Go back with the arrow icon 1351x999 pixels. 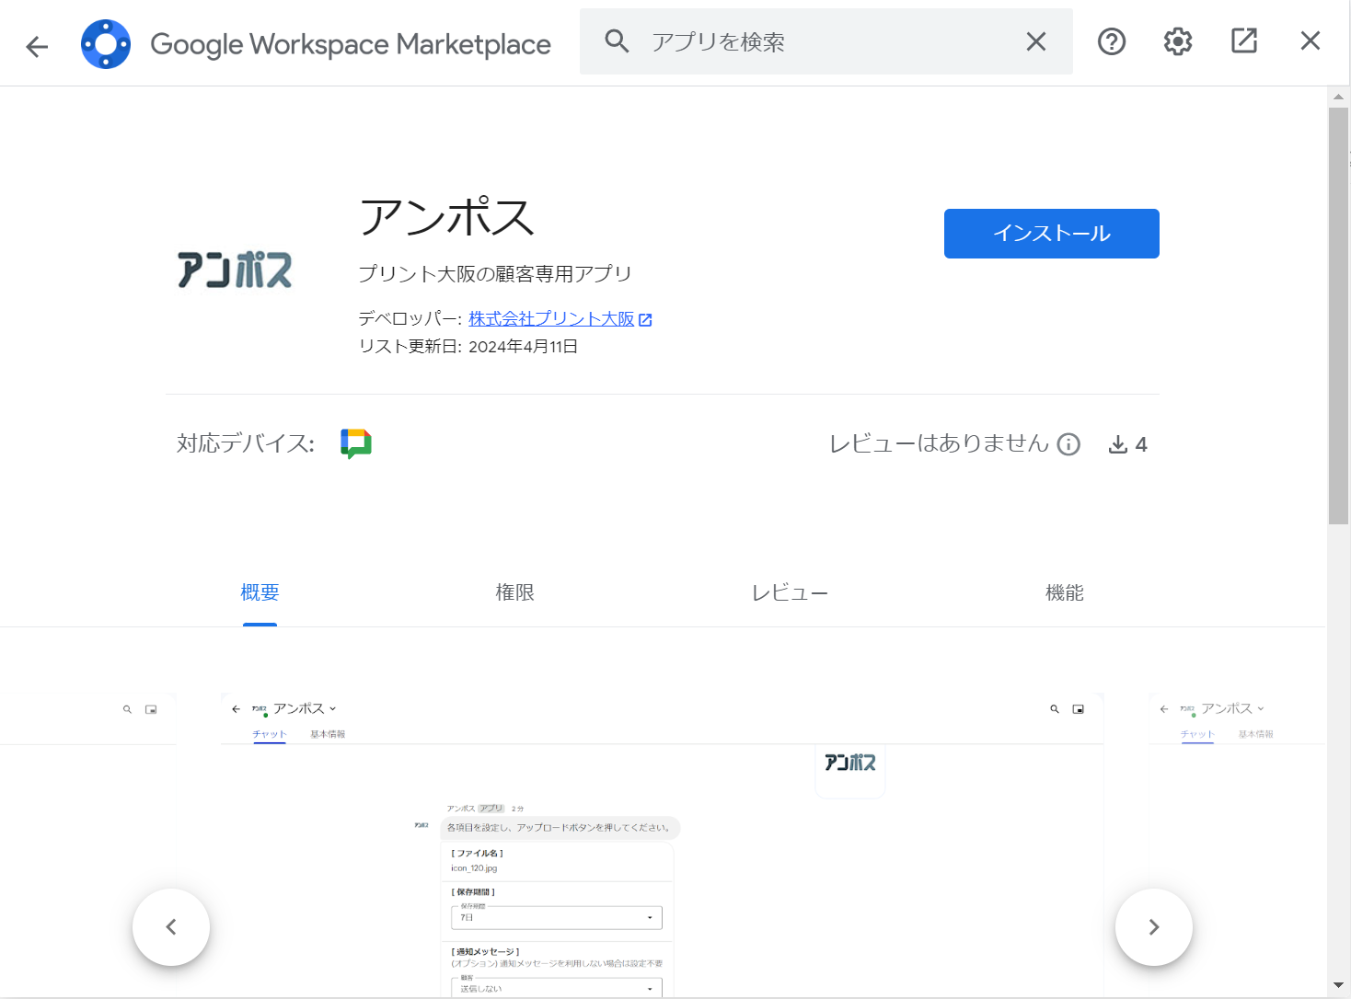(x=37, y=46)
